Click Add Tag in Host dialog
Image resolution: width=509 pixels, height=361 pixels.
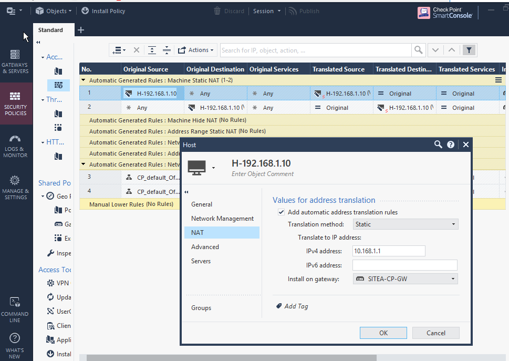pos(292,306)
